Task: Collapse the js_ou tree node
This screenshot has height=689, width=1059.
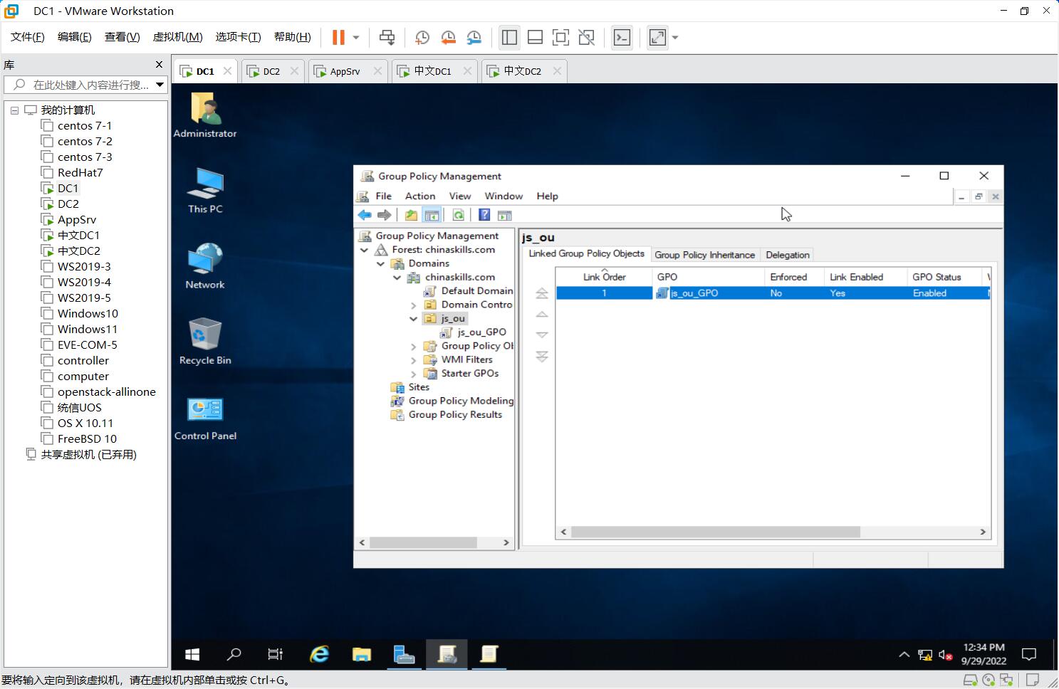Action: (414, 319)
